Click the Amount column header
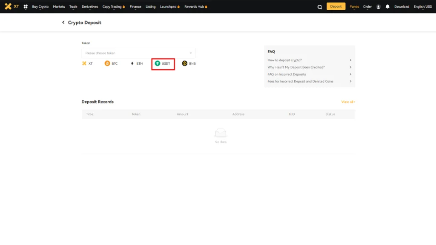This screenshot has height=245, width=436. point(182,114)
